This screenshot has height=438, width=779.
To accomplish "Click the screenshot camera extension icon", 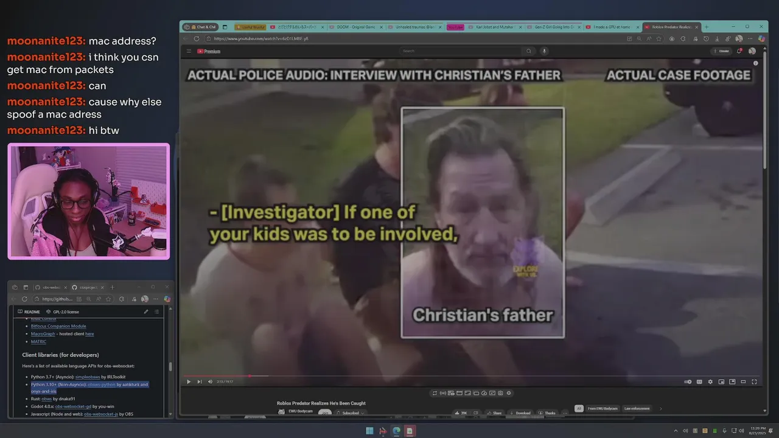I will 500,393.
